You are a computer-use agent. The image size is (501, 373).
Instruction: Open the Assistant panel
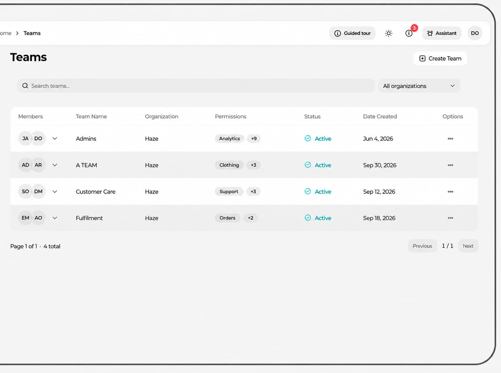[442, 33]
